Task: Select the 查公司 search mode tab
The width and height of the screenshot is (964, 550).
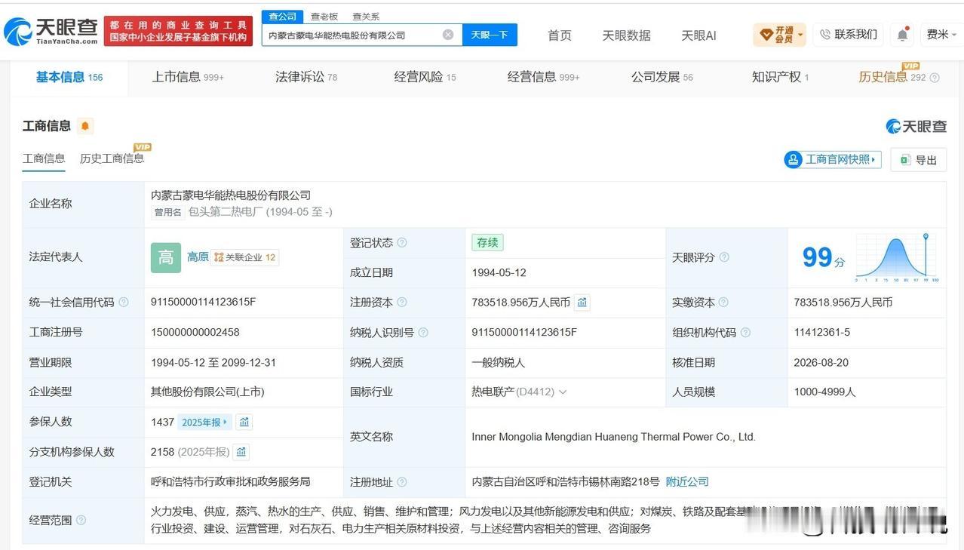Action: pyautogui.click(x=283, y=17)
